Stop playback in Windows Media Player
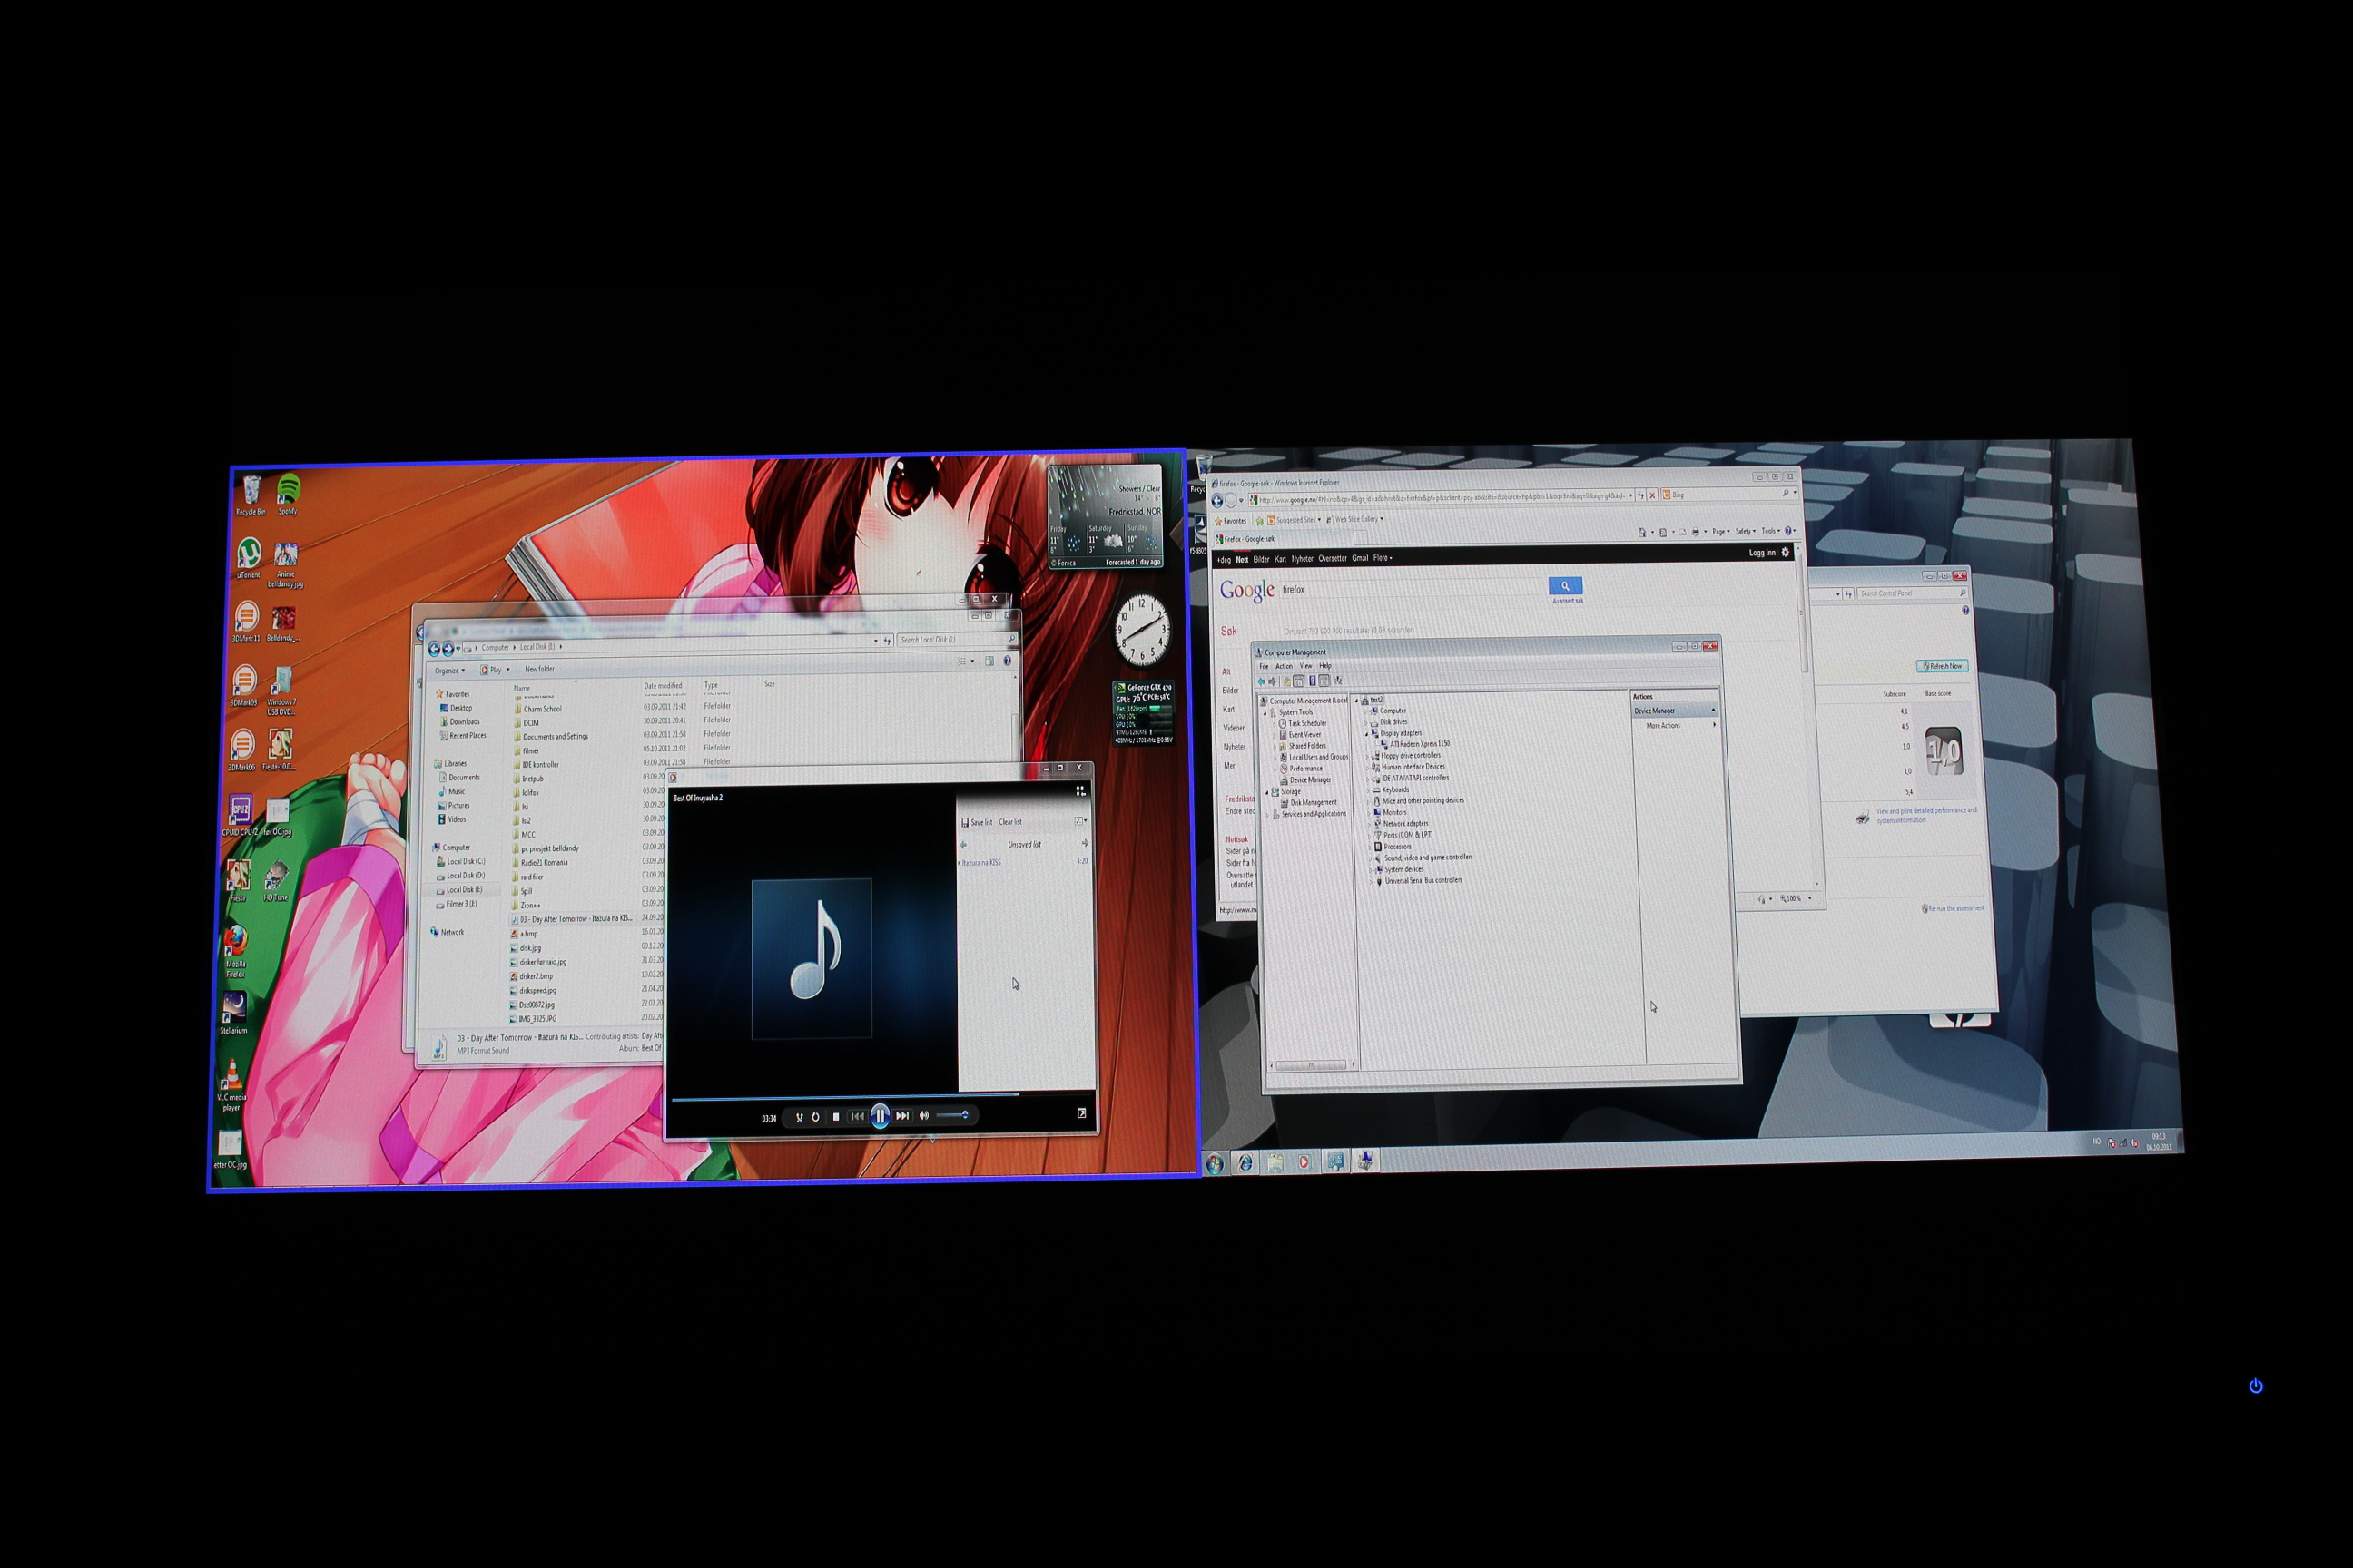The height and width of the screenshot is (1568, 2353). click(x=836, y=1116)
